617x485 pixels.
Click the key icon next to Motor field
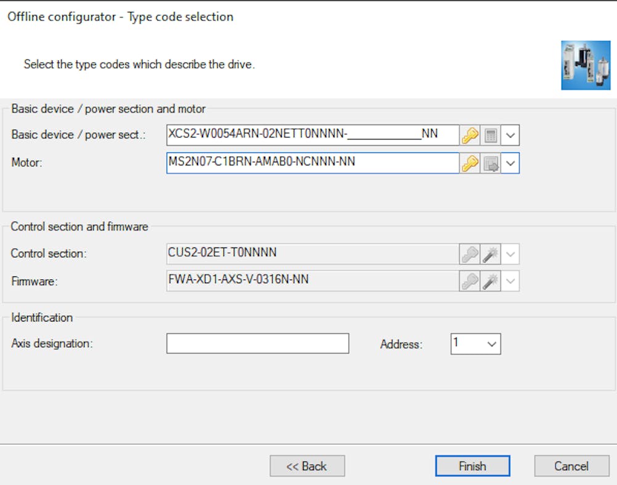(x=470, y=163)
